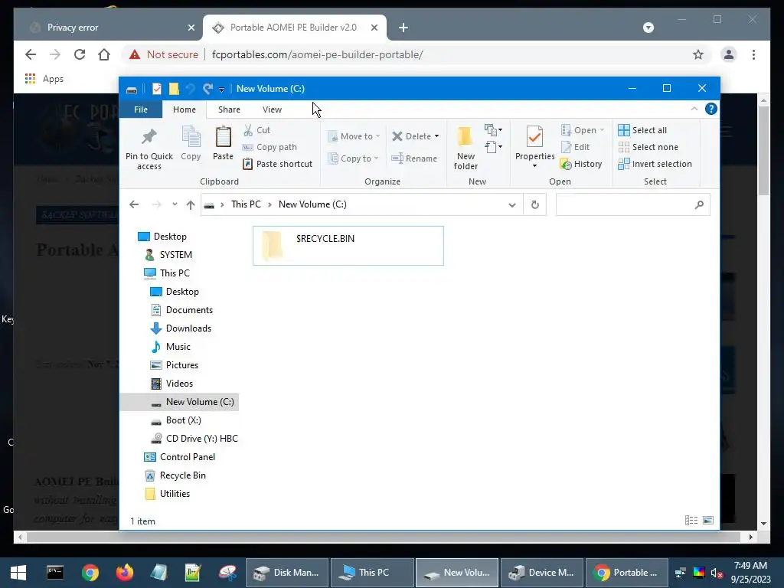
Task: Open Device Manager from taskbar
Action: click(542, 573)
